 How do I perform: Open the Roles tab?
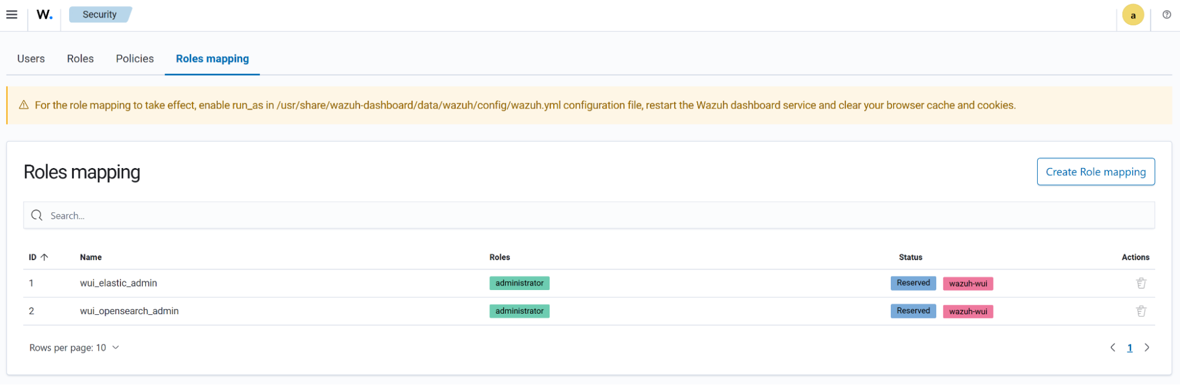pyautogui.click(x=80, y=59)
